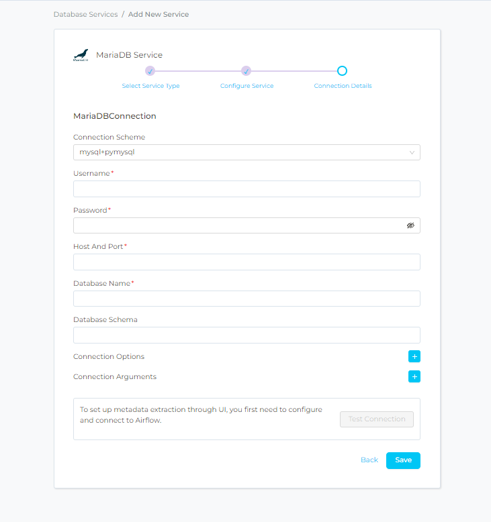
Task: Click the Connection Details step circle
Action: [x=342, y=71]
